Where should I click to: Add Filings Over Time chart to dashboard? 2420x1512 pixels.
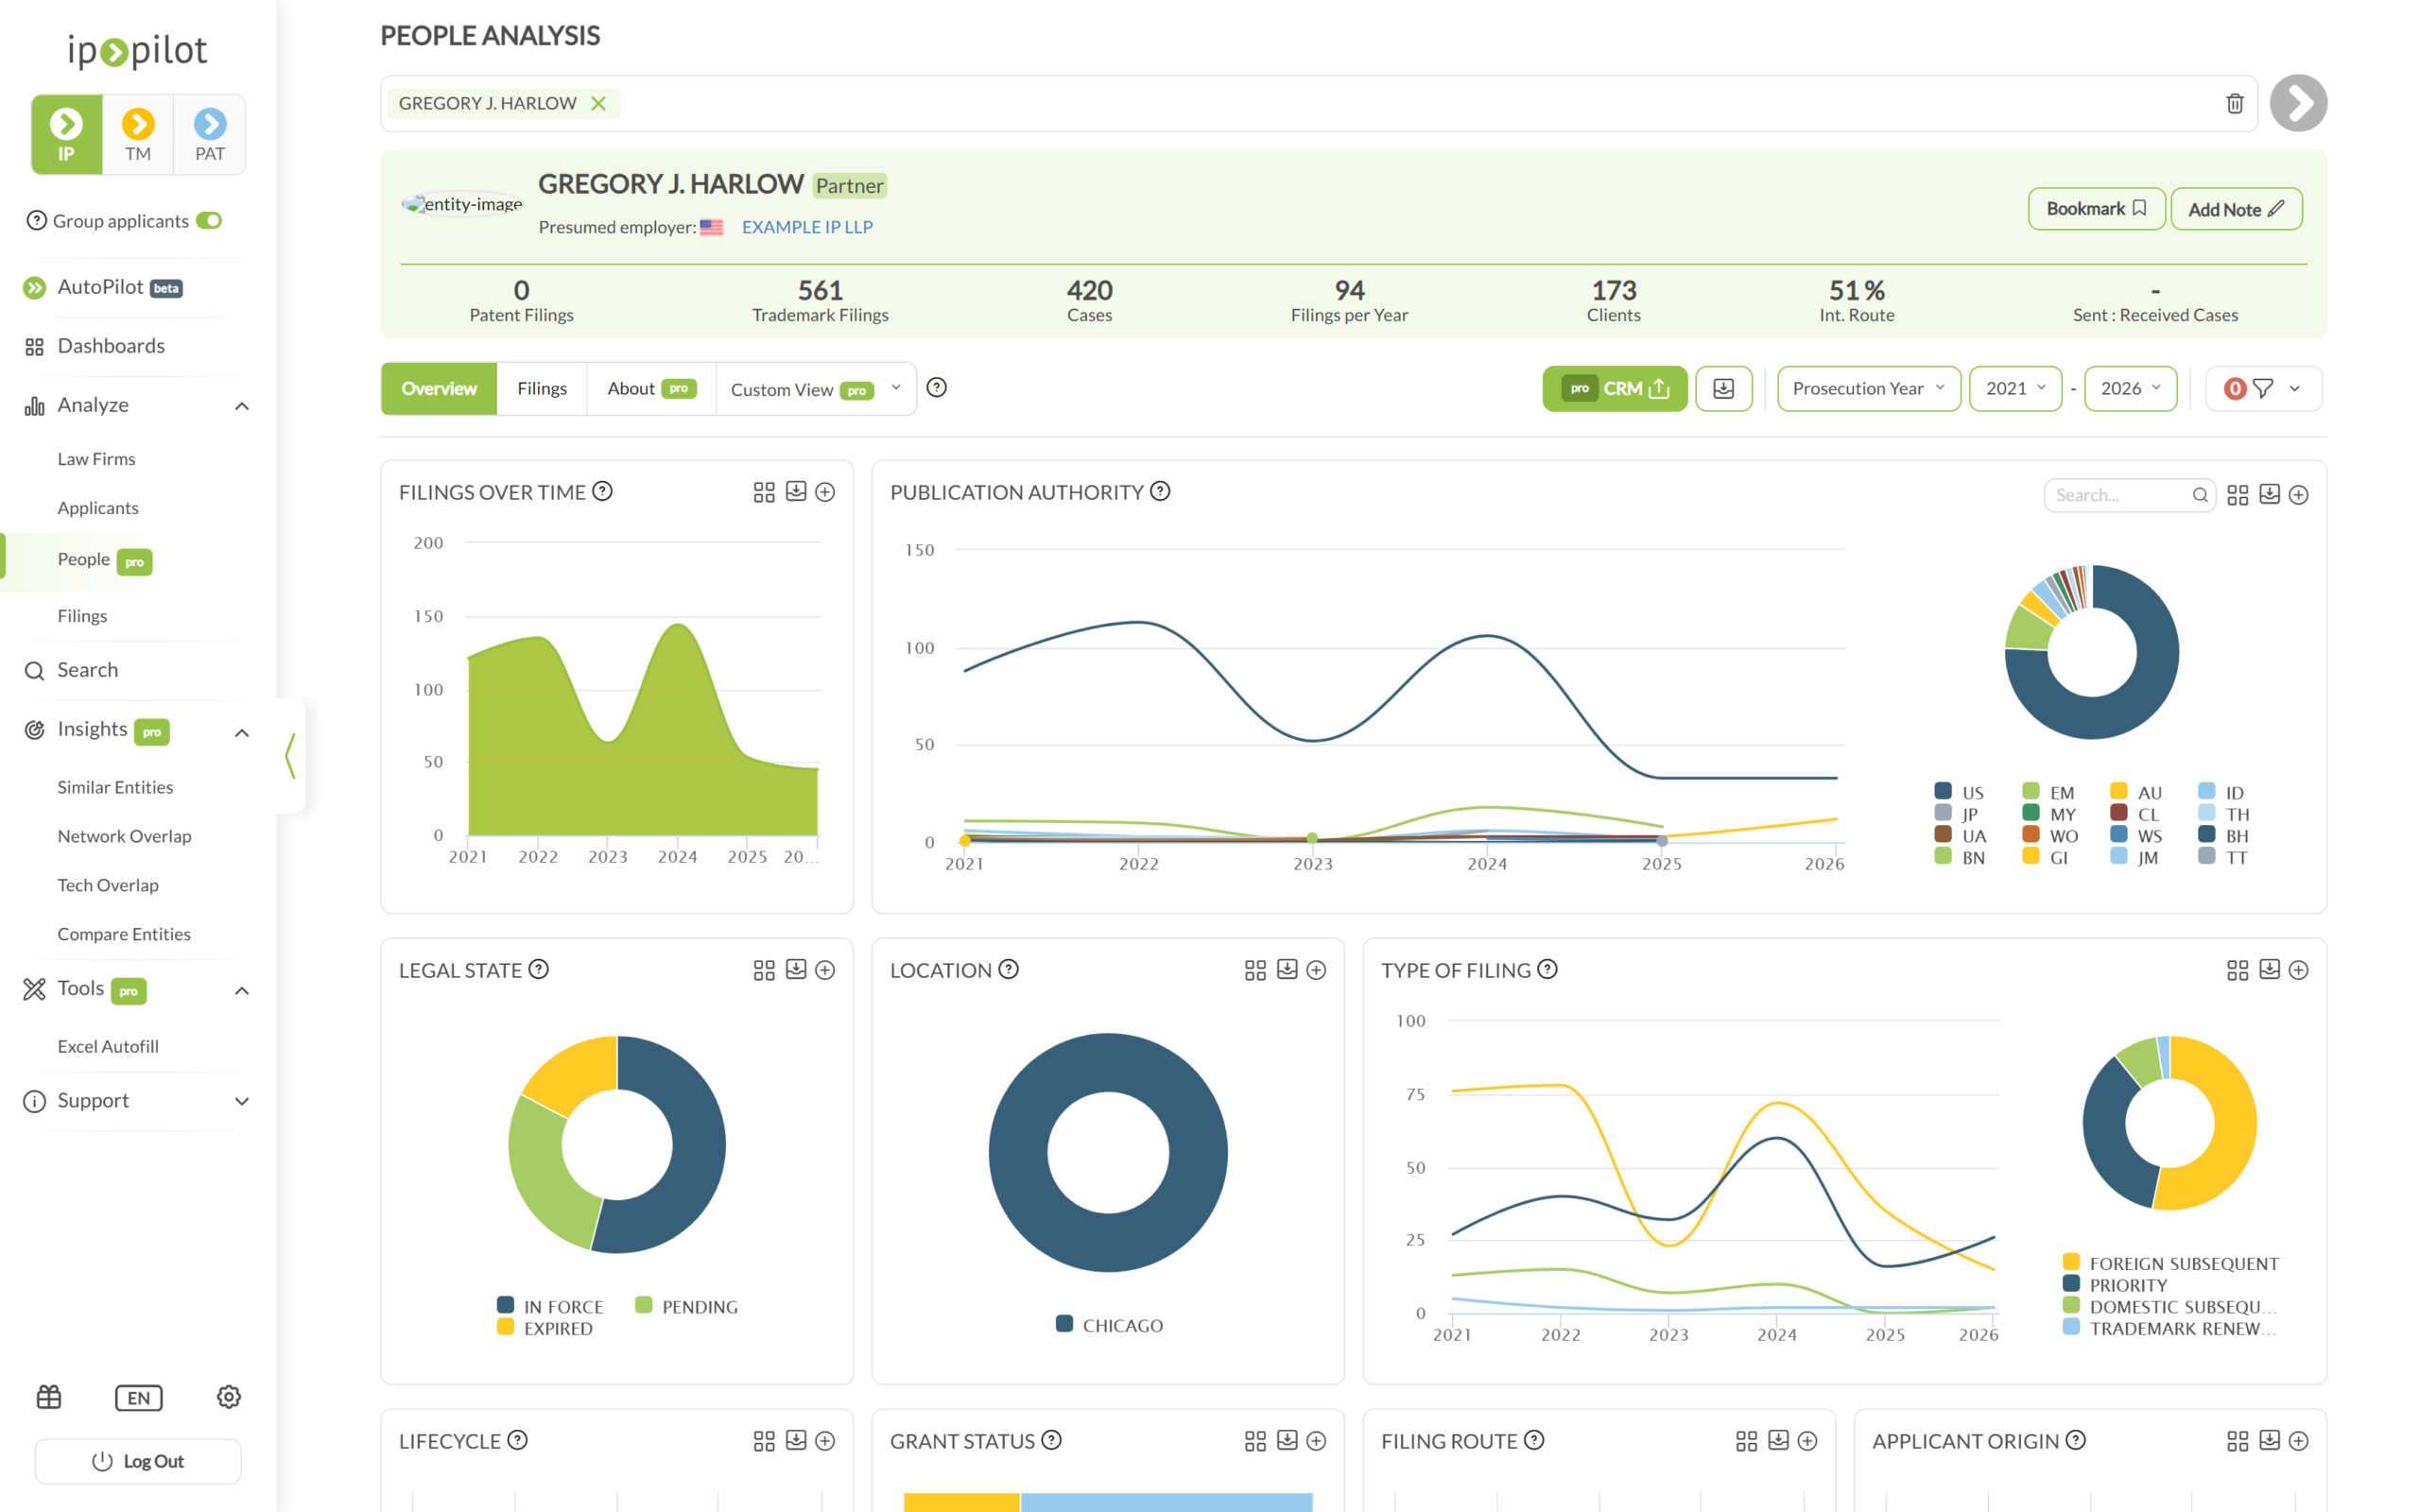tap(825, 492)
